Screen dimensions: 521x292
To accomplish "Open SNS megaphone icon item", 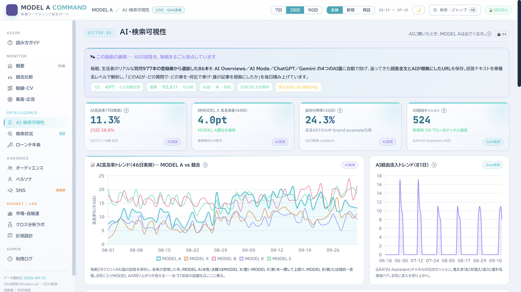I will point(36,190).
